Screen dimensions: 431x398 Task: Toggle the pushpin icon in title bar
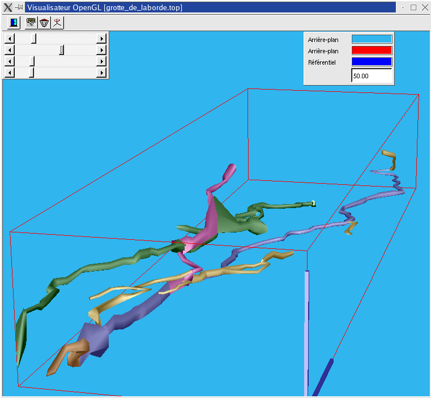19,7
